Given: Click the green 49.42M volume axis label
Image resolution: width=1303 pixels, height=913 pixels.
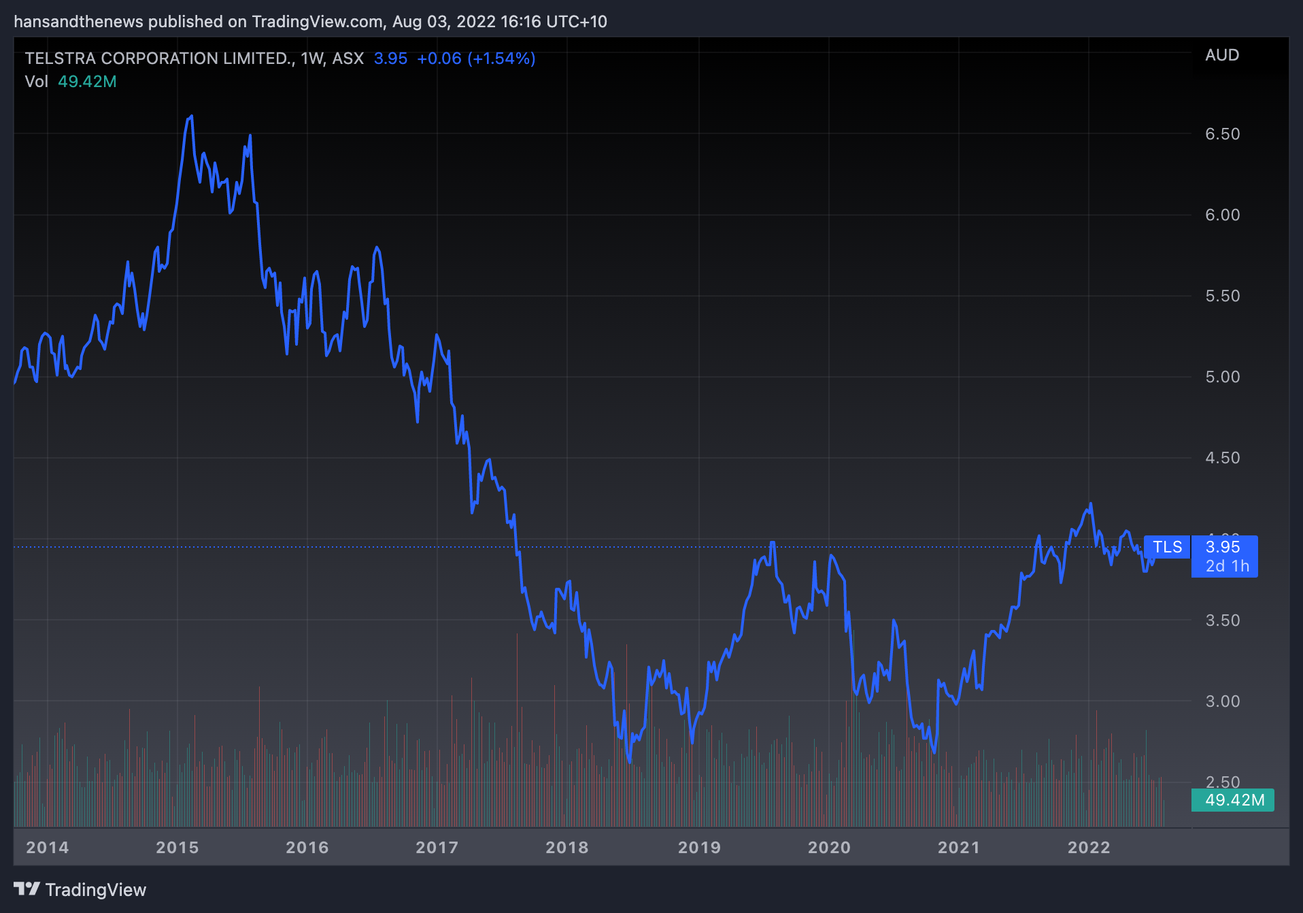Looking at the screenshot, I should (1234, 800).
